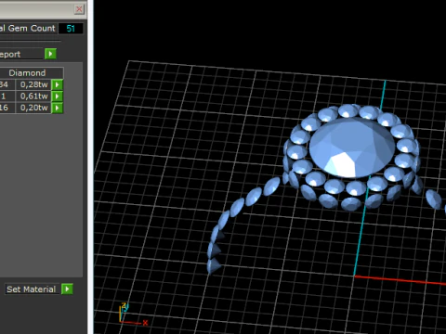Viewport: 446px width, 334px height.
Task: Select the 0,20tw weight cell
Action: (33, 108)
